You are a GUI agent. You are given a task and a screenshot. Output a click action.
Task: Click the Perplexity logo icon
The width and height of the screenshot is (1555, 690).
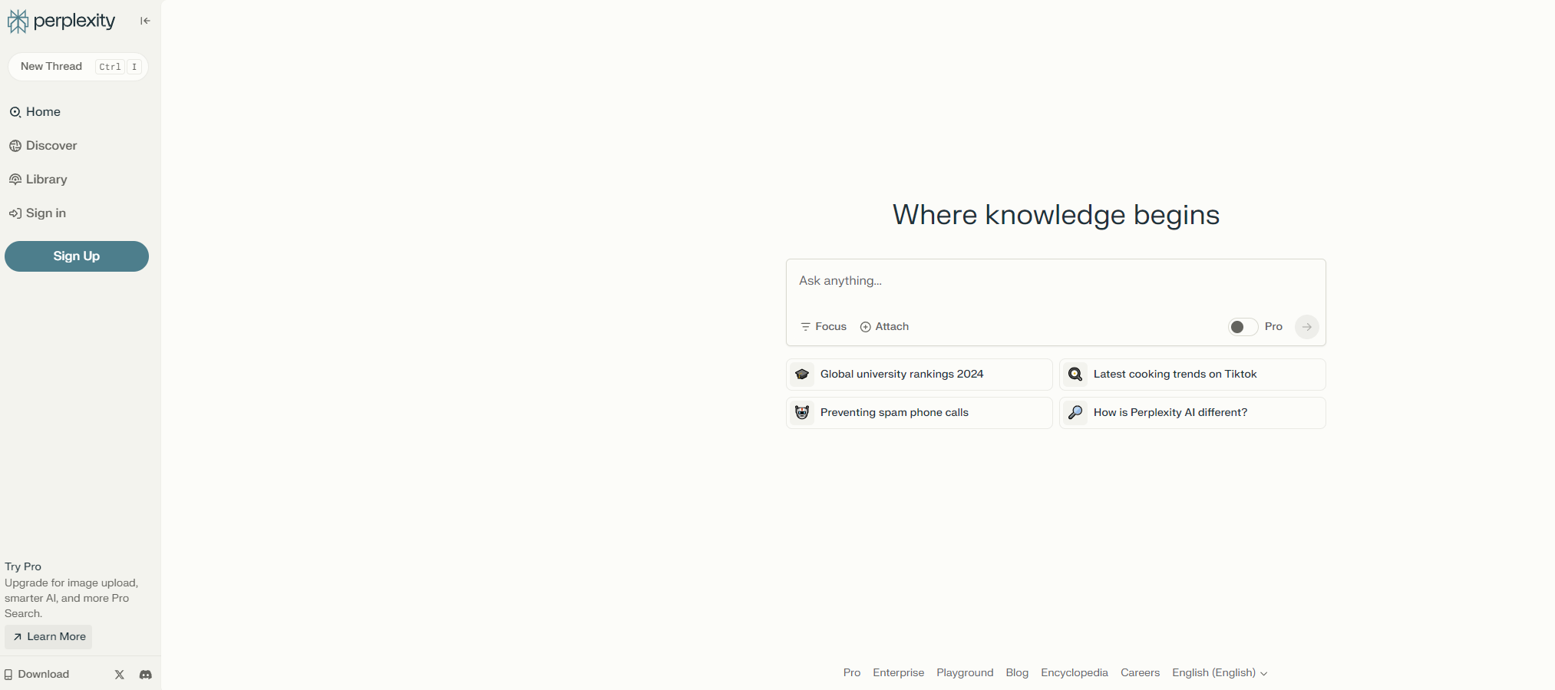18,21
